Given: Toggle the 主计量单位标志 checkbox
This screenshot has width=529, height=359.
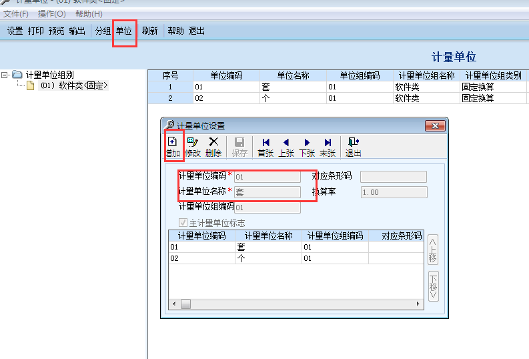Looking at the screenshot, I should (x=183, y=223).
